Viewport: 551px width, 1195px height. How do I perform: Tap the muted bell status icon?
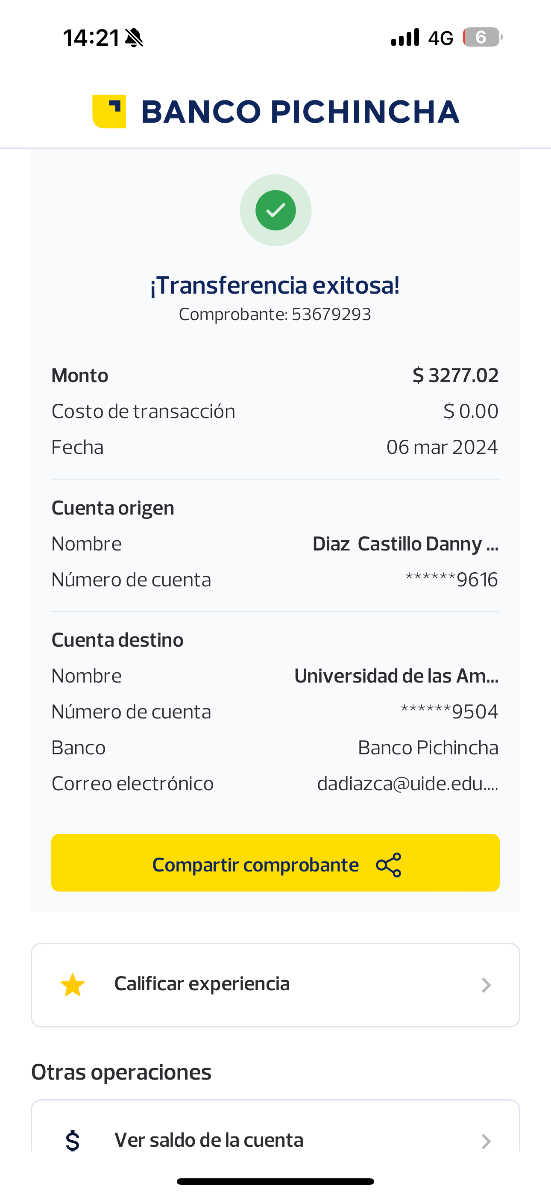[135, 38]
